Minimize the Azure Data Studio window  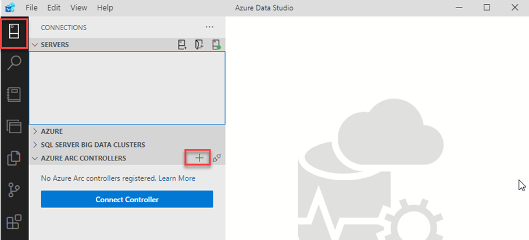tap(458, 8)
